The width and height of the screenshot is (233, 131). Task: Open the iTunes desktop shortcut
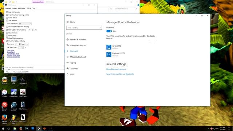pyautogui.click(x=4, y=93)
